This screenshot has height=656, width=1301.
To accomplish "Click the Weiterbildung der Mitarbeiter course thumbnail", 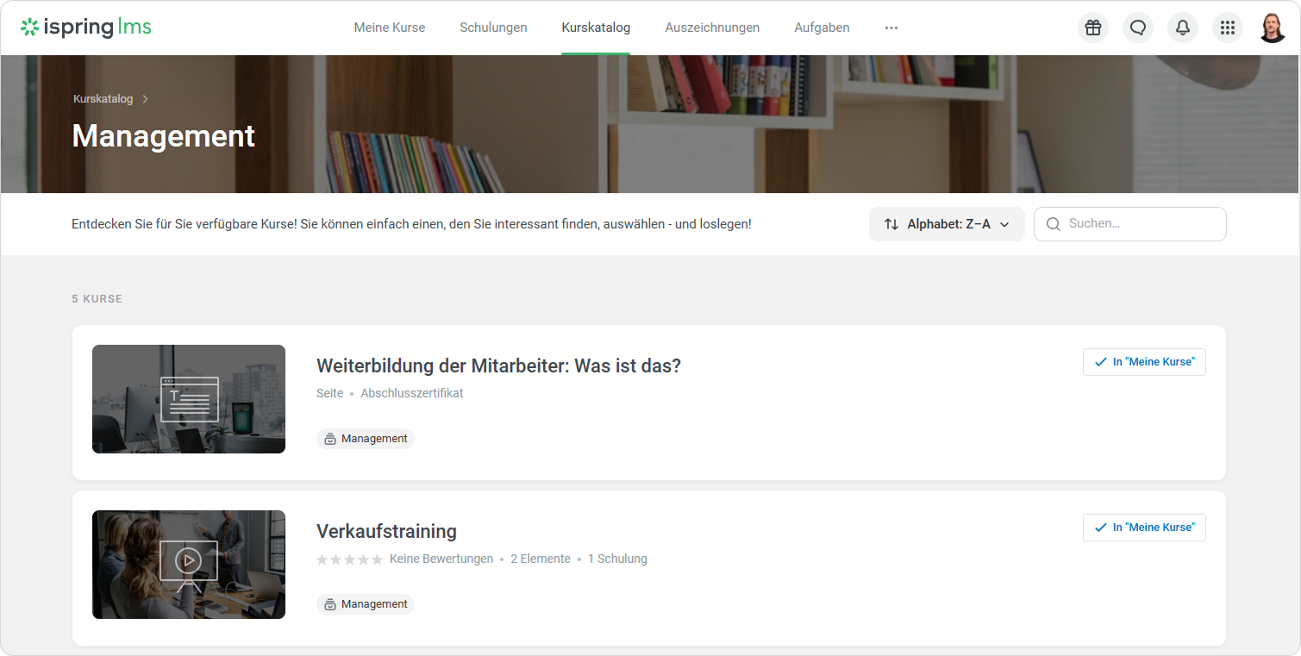I will (x=189, y=399).
